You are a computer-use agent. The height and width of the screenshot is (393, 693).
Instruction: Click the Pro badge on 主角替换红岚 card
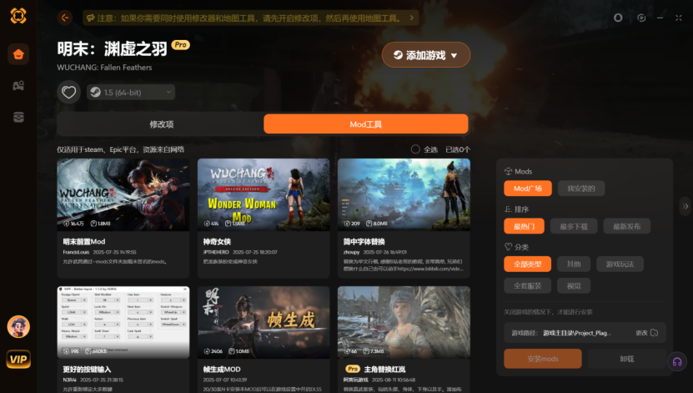[352, 369]
